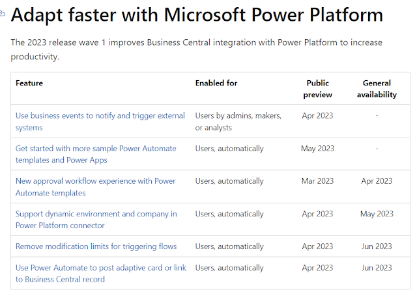Click 'Users, automatically' in the approval workflow row

tap(229, 181)
